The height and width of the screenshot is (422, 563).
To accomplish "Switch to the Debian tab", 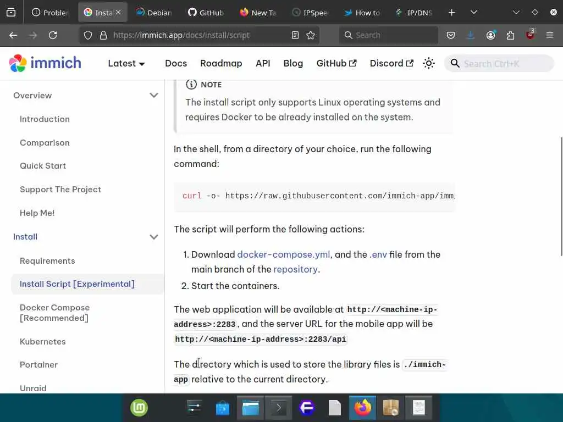I will 154,13.
